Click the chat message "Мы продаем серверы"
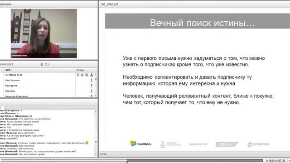This screenshot has width=290, height=163. (x=20, y=125)
